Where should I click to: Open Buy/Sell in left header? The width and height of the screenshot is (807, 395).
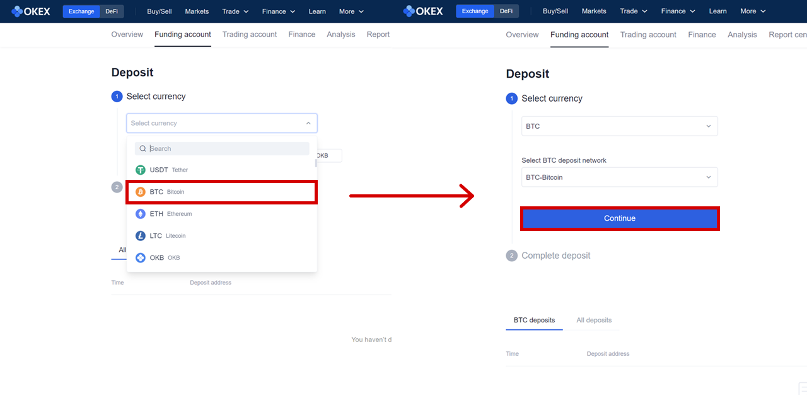160,11
